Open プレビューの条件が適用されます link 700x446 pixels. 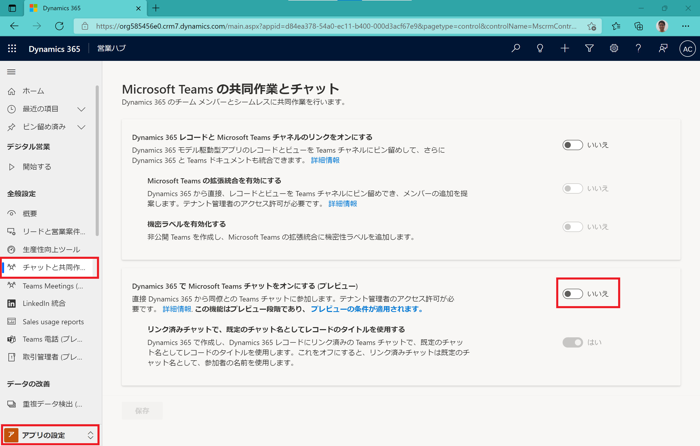click(x=367, y=309)
